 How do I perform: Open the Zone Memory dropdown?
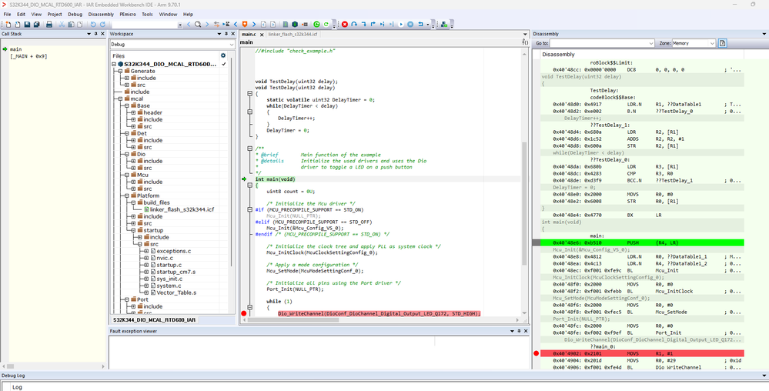click(x=693, y=44)
